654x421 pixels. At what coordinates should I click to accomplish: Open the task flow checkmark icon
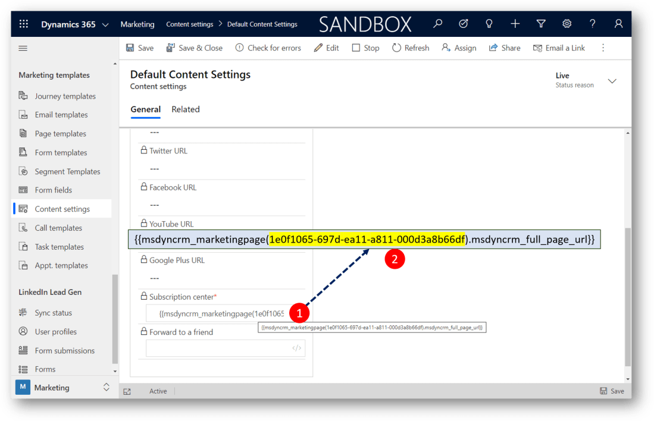(464, 24)
